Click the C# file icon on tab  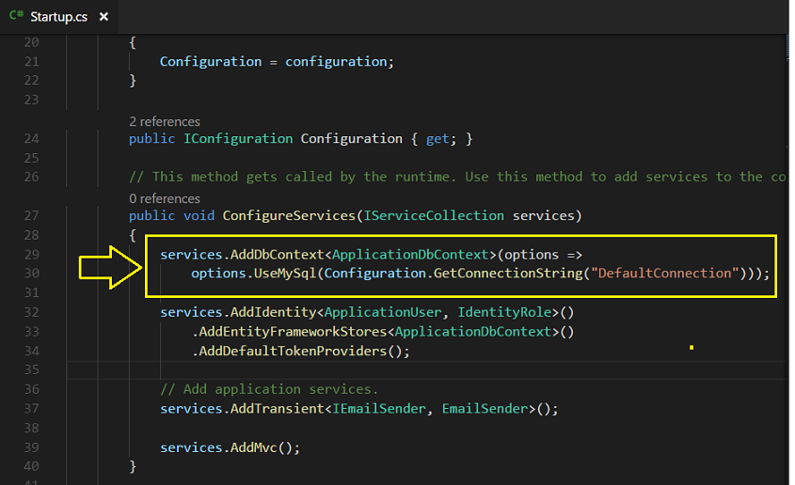[16, 17]
